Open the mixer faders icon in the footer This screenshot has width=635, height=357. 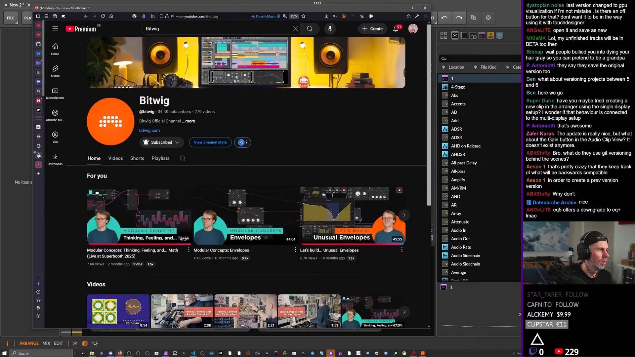pyautogui.click(x=95, y=343)
